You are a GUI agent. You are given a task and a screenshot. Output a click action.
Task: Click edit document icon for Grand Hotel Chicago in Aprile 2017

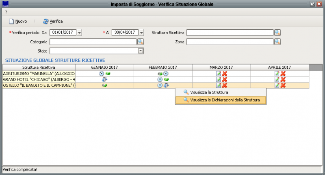point(277,79)
